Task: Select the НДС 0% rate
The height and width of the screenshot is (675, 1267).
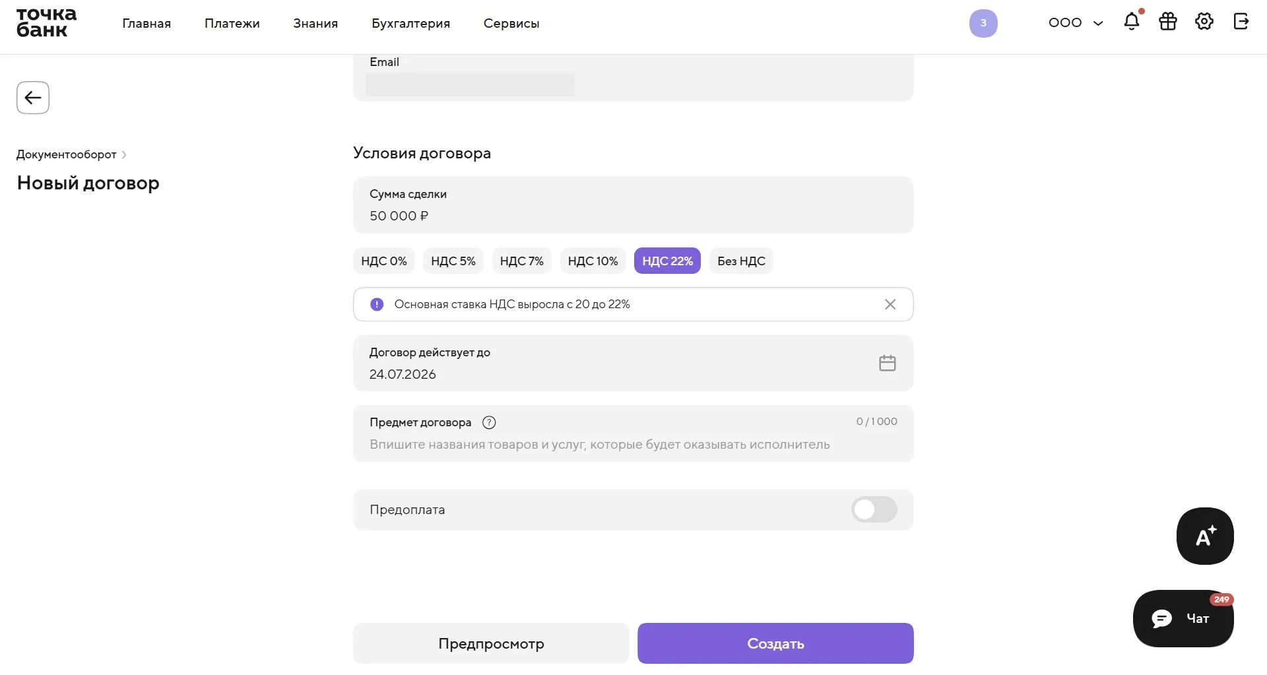Action: [x=384, y=261]
